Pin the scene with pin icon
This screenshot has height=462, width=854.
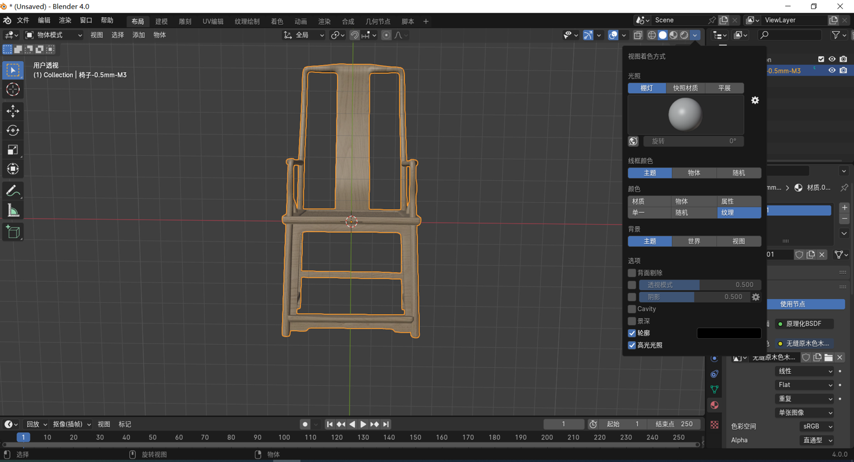click(712, 20)
